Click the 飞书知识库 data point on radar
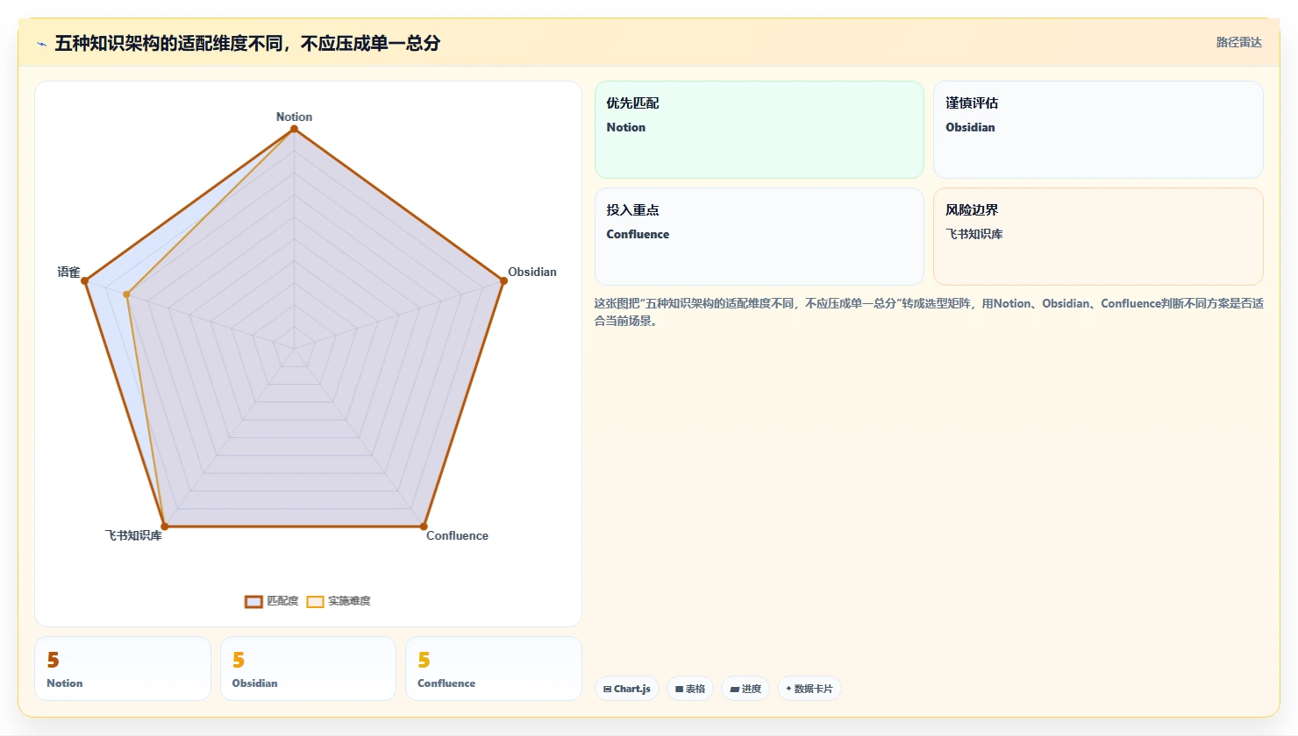1298x736 pixels. [x=164, y=527]
